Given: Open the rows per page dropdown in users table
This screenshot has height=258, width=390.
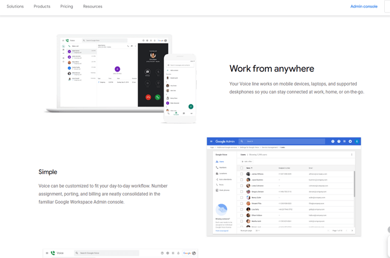Looking at the screenshot, I should click(258, 230).
